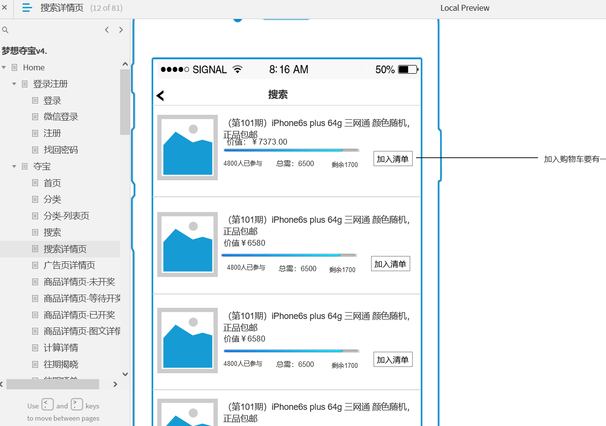The width and height of the screenshot is (606, 426).
Task: Click page icon beside 计算详情
Action: (35, 348)
